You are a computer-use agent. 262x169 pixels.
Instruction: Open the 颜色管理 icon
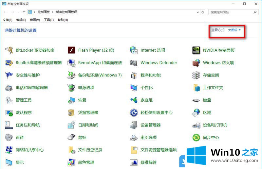(71, 162)
